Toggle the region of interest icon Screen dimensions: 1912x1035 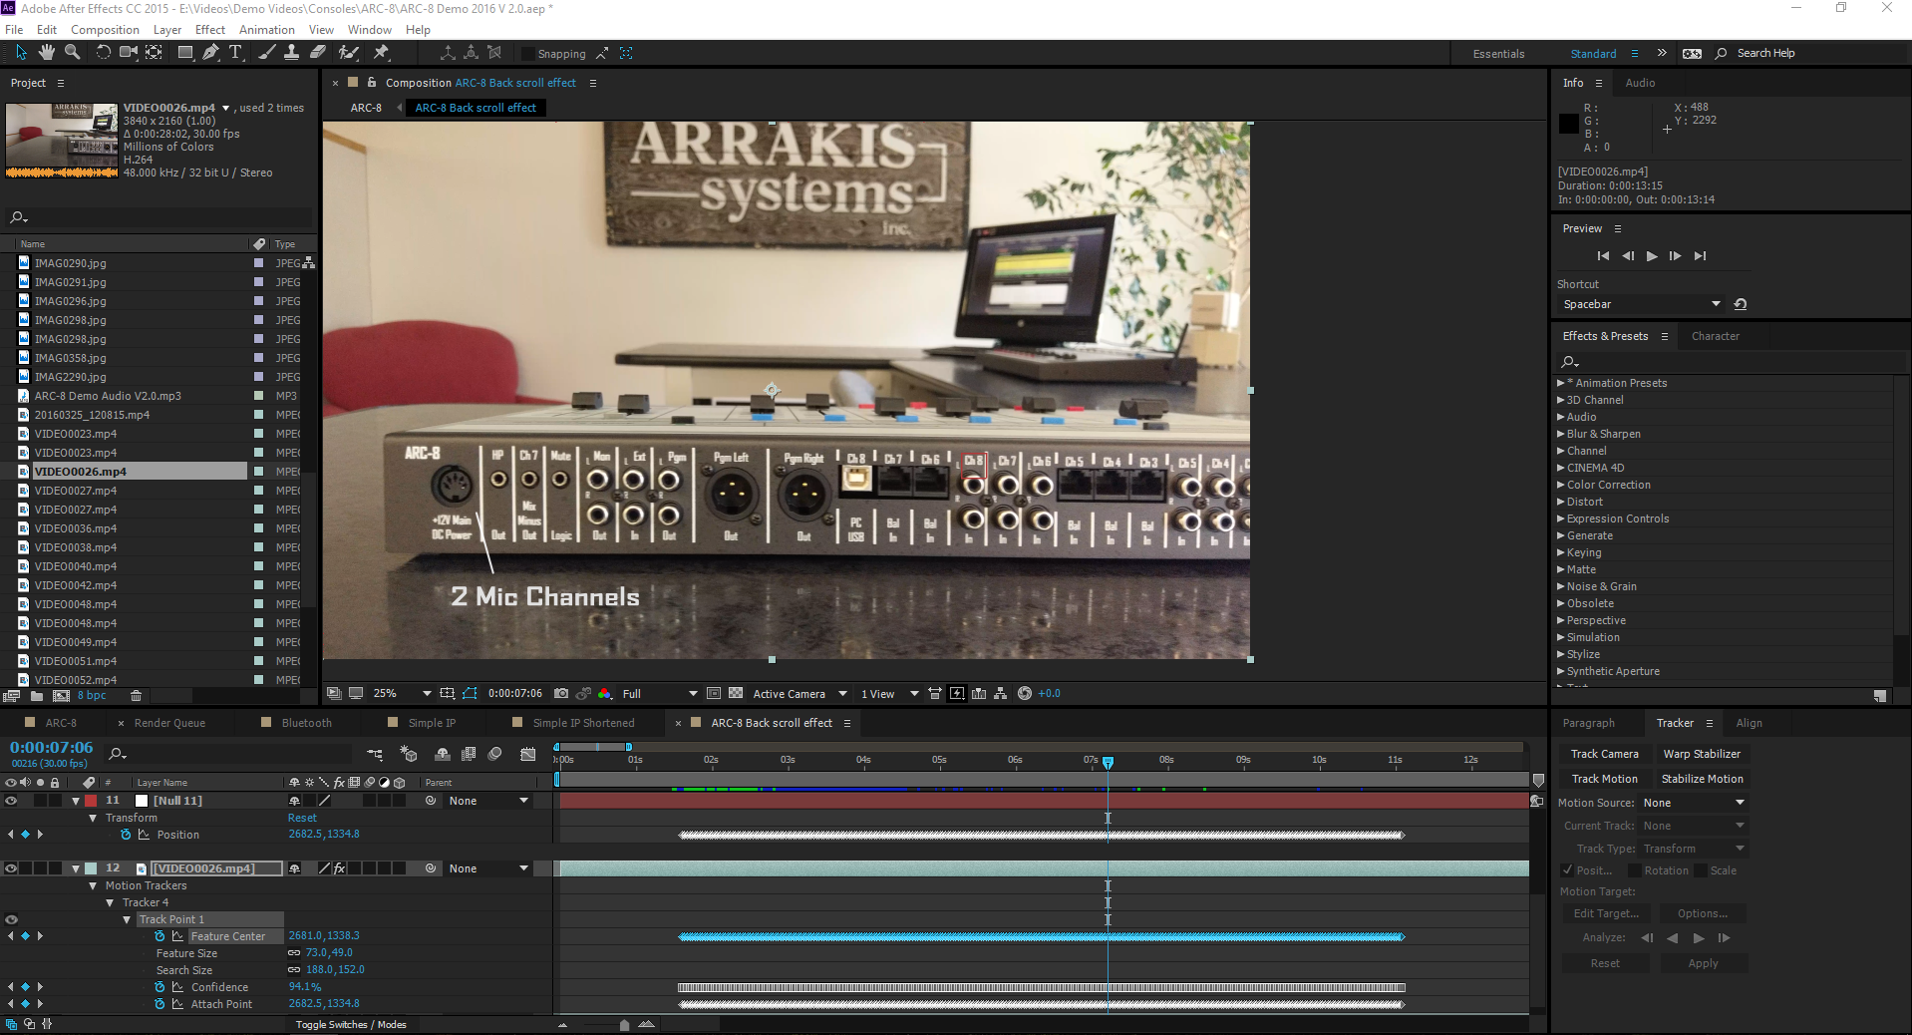714,694
